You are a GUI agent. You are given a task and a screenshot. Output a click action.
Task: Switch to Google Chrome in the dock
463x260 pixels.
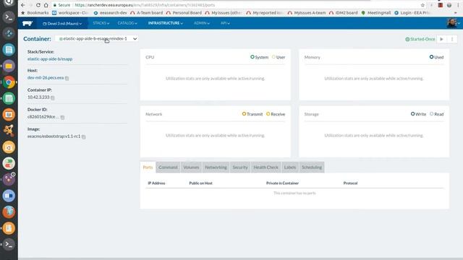pos(9,82)
